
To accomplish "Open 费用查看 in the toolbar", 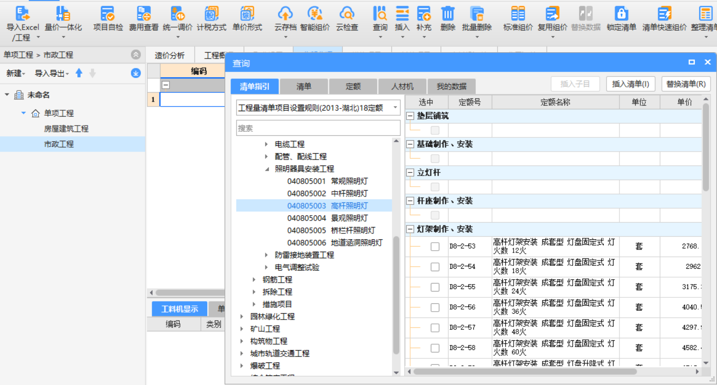I will point(144,13).
